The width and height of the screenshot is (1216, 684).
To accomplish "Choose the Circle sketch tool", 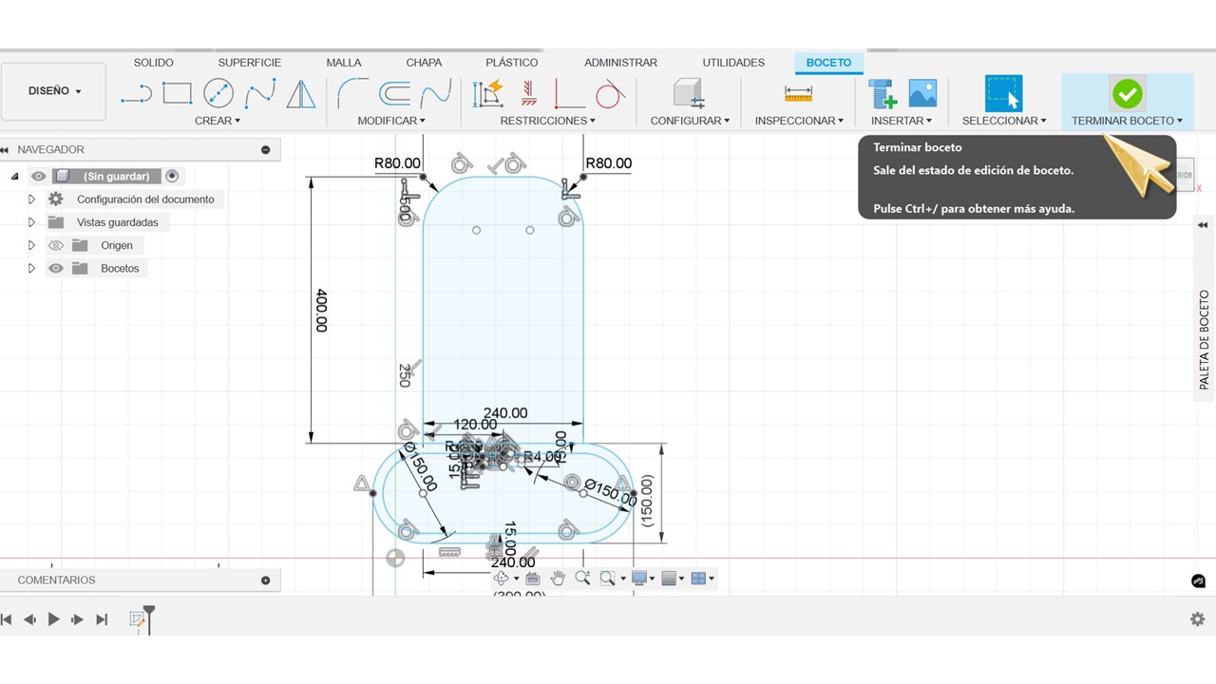I will coord(218,93).
